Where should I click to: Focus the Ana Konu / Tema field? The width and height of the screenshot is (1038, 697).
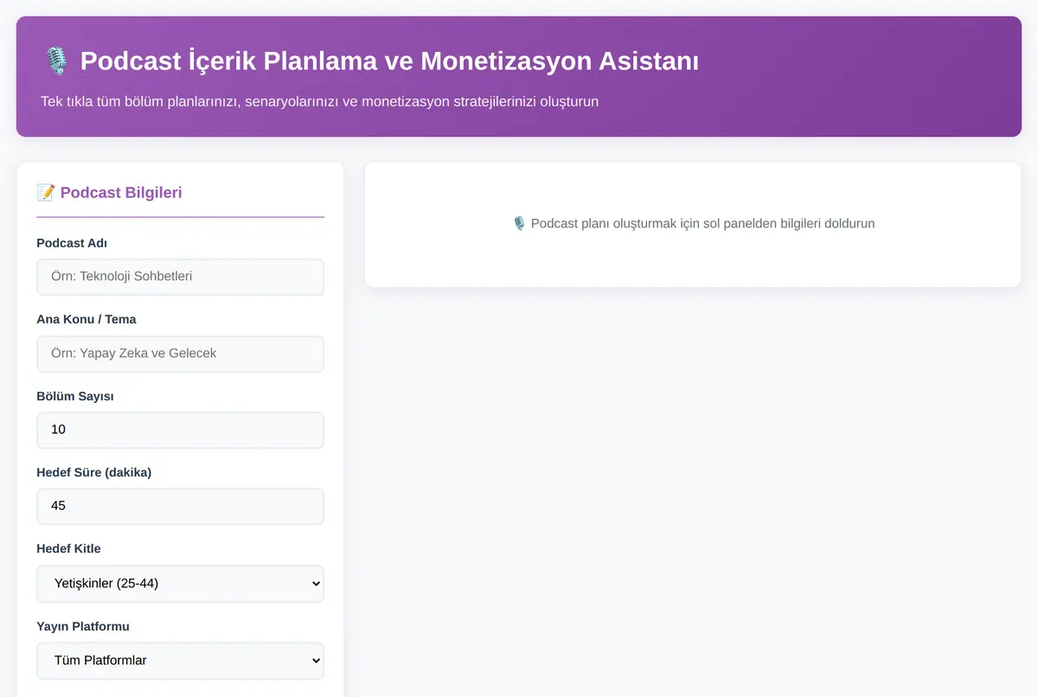pos(180,354)
